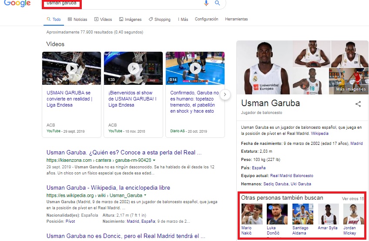The width and height of the screenshot is (369, 241).
Task: Open the Wikipedia enciclopedia libre result
Action: (108, 187)
